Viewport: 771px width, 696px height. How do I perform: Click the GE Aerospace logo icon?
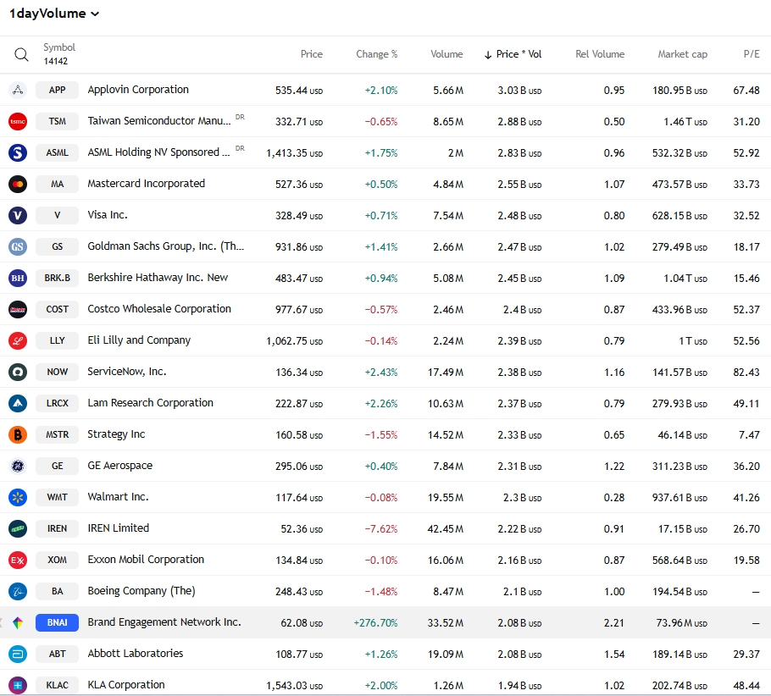18,466
